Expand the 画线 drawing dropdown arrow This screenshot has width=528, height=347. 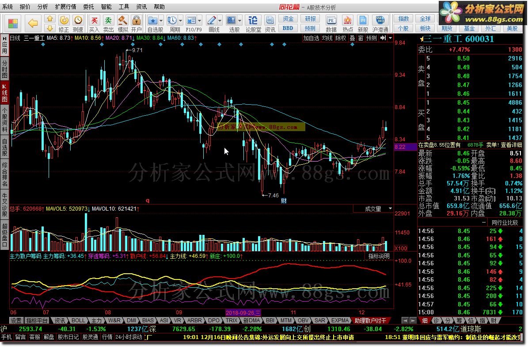click(220, 21)
